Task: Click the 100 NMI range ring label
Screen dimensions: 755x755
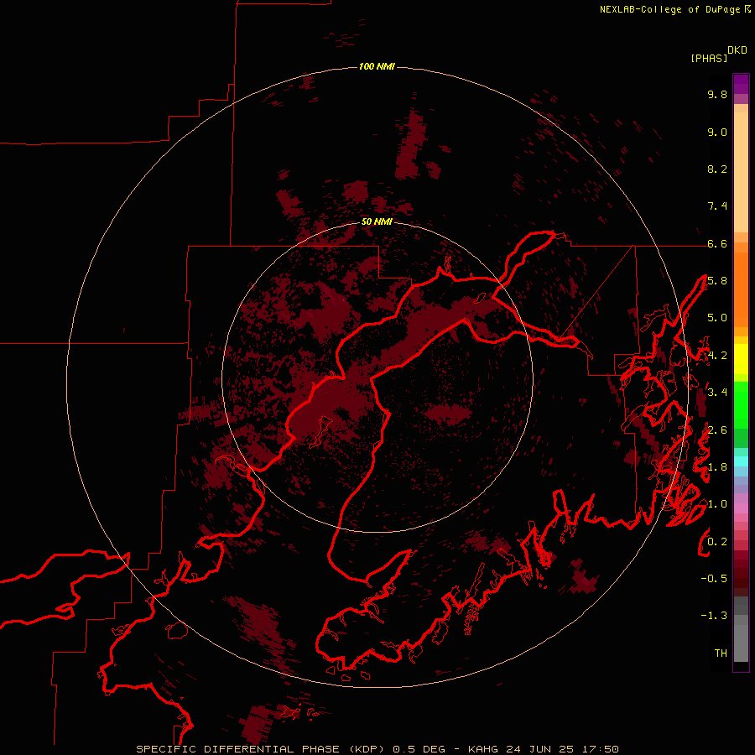Action: [x=377, y=66]
